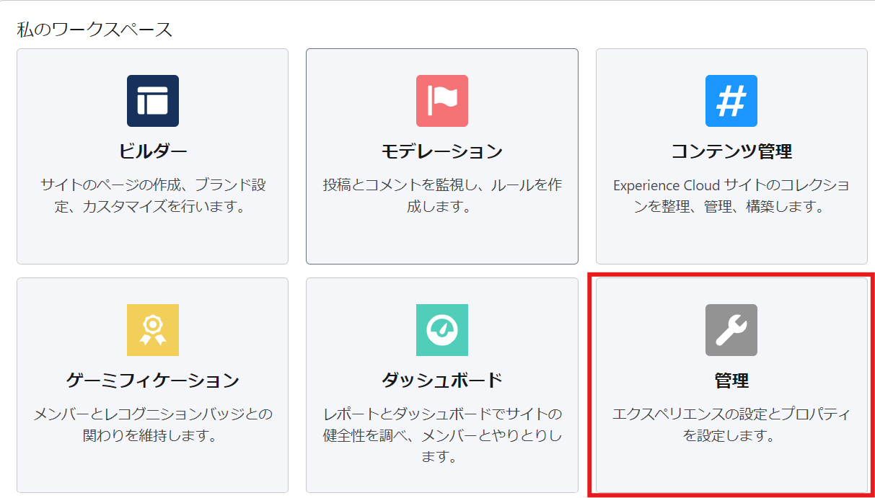Viewport: 875px width, 498px height.
Task: Open the 管理 title in highlighted tile
Action: (x=731, y=381)
